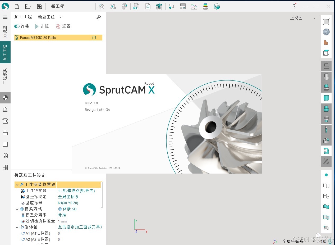
Task: Open the tool library icon
Action: 159,6
